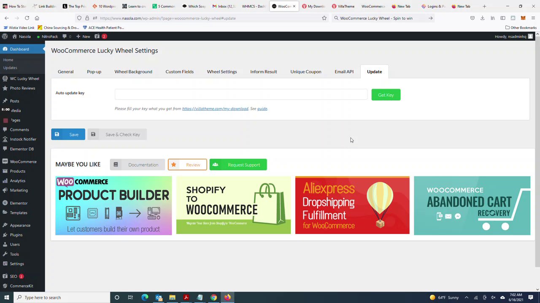Reload the page in Firefox
Viewport: 540px width, 303px height.
tap(27, 18)
